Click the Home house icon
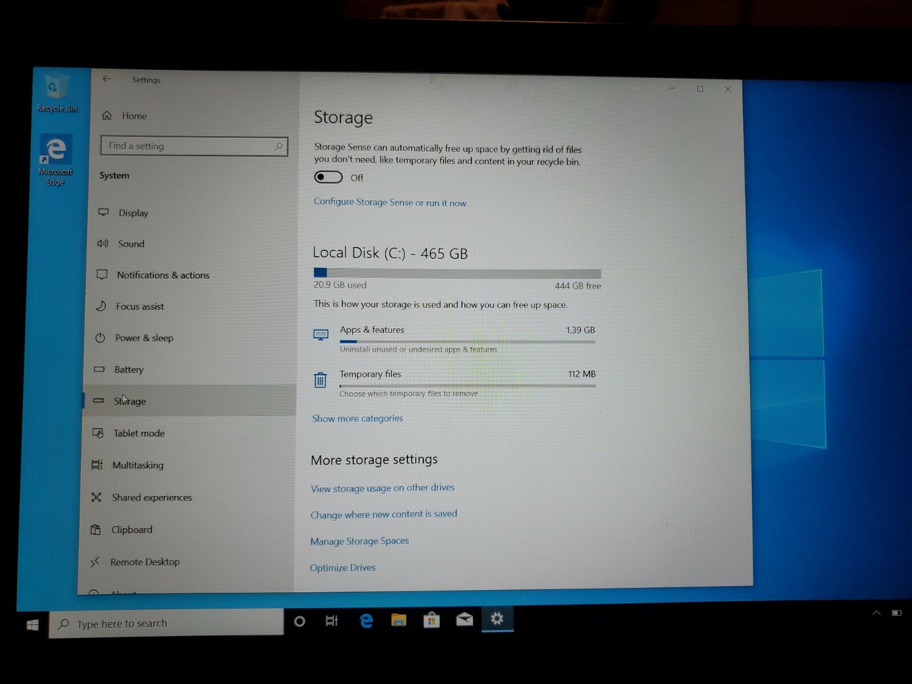Image resolution: width=912 pixels, height=684 pixels. (107, 116)
